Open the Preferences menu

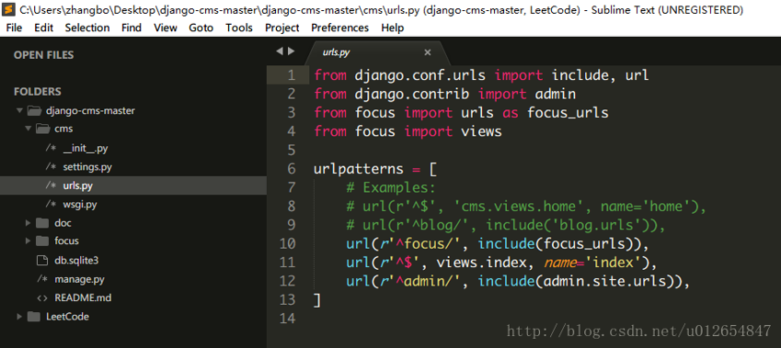tap(340, 28)
